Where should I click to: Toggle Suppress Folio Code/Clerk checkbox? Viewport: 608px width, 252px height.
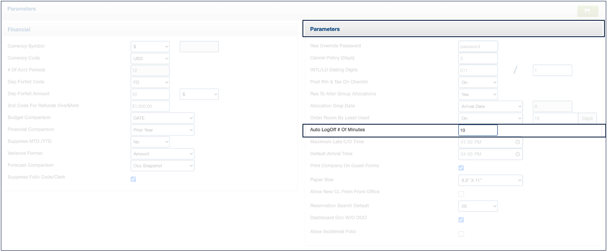(x=133, y=179)
